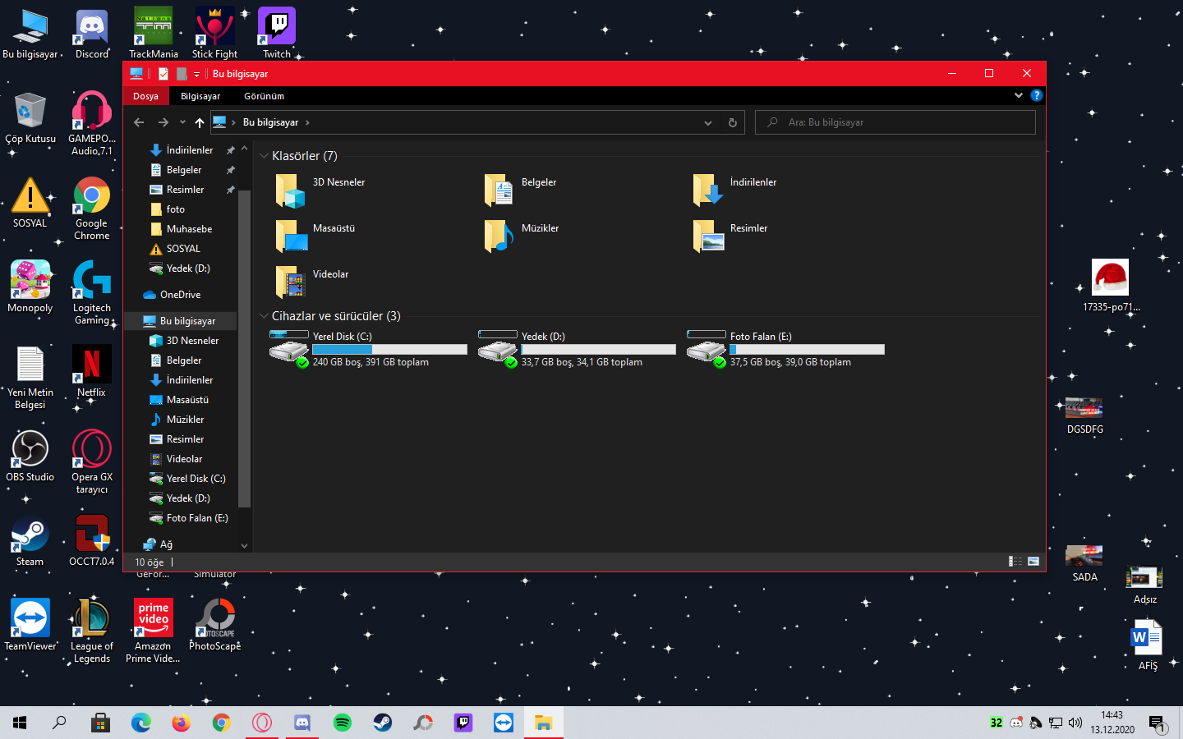
Task: Open the volume control in system tray
Action: tap(1075, 723)
